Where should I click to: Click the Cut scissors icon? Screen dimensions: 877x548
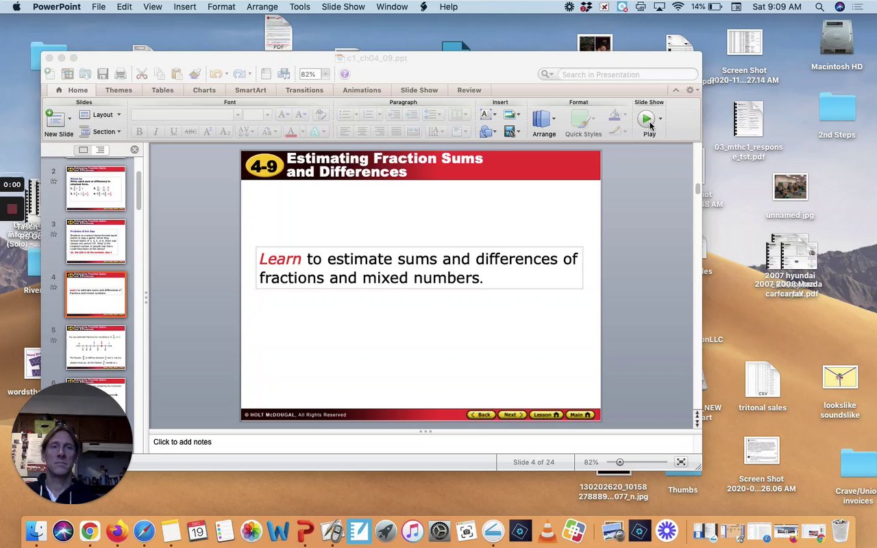tap(142, 74)
